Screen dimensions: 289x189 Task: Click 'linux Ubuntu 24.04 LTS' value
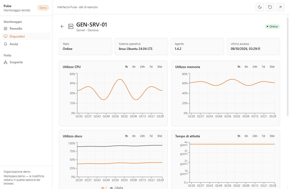pos(136,49)
